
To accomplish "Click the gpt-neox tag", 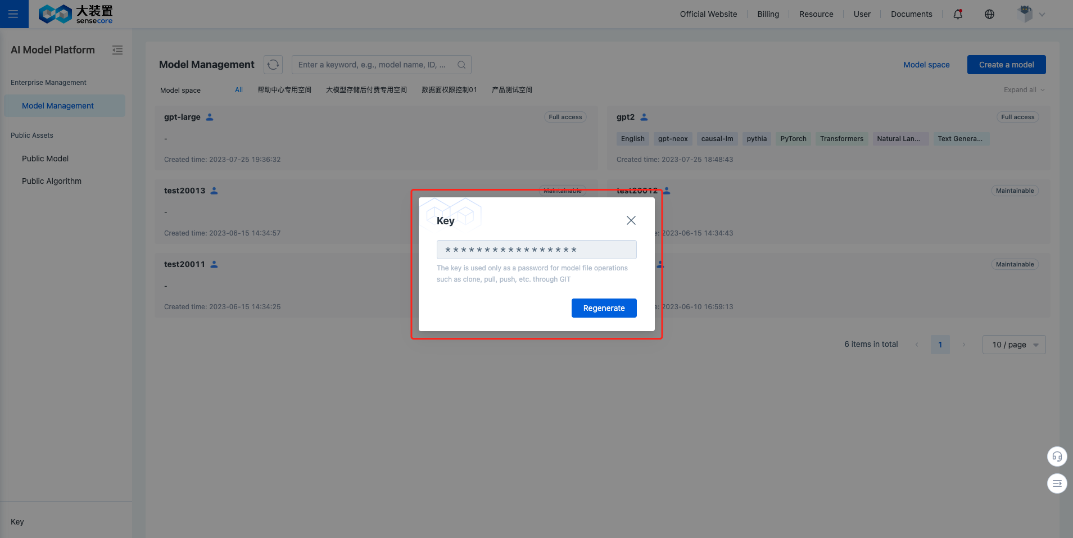I will 673,139.
